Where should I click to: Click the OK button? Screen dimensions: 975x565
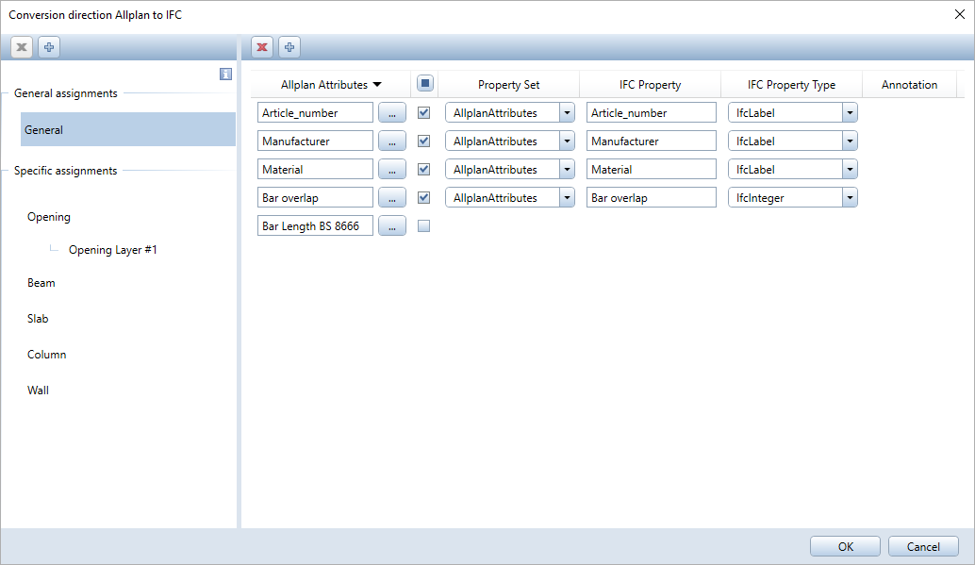[845, 547]
